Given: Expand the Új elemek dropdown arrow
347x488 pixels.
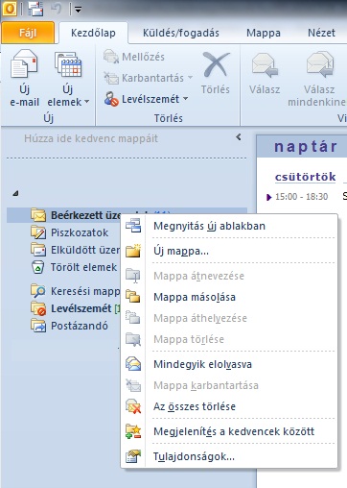Looking at the screenshot, I should (86, 102).
